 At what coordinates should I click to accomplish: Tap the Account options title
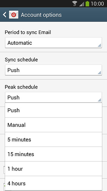(x=41, y=15)
